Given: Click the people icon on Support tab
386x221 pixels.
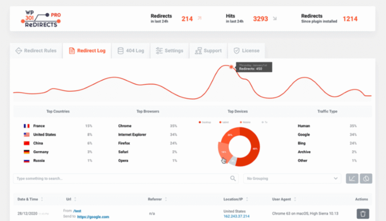Looking at the screenshot, I should click(198, 51).
